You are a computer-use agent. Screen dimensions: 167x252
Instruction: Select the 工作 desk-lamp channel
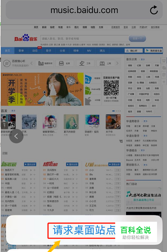pyautogui.click(x=85, y=63)
